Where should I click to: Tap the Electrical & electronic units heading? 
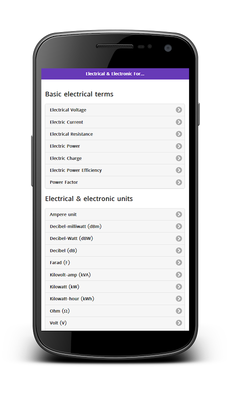pos(89,199)
